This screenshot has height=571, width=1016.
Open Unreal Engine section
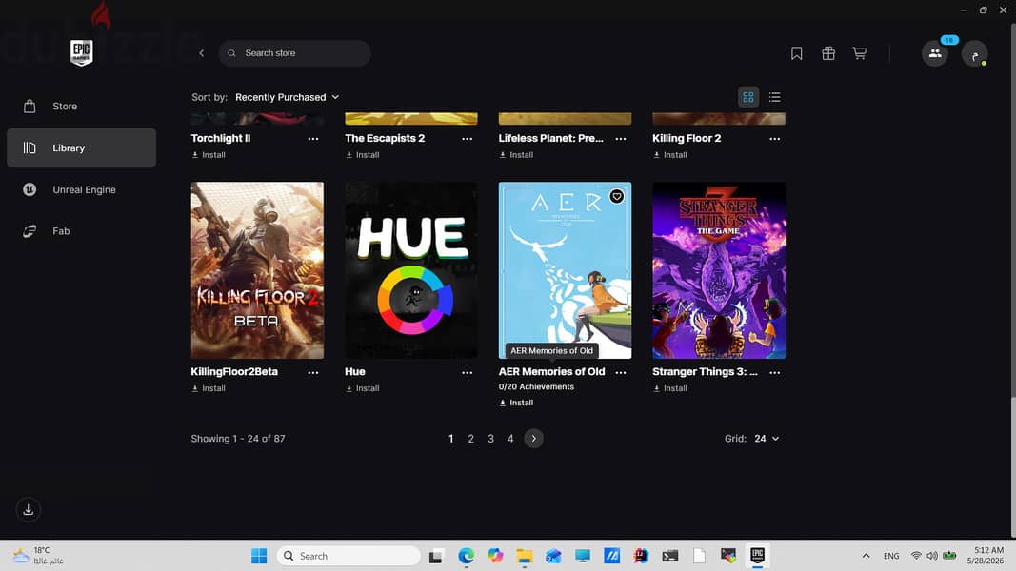81,189
